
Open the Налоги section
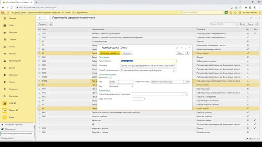coord(12,82)
